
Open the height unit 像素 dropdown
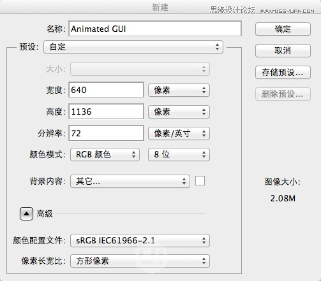179,112
